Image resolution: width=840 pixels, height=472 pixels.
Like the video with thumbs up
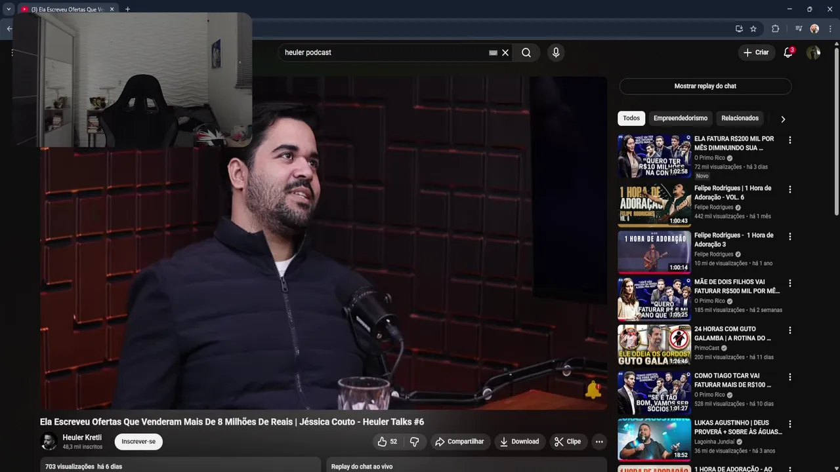click(387, 442)
